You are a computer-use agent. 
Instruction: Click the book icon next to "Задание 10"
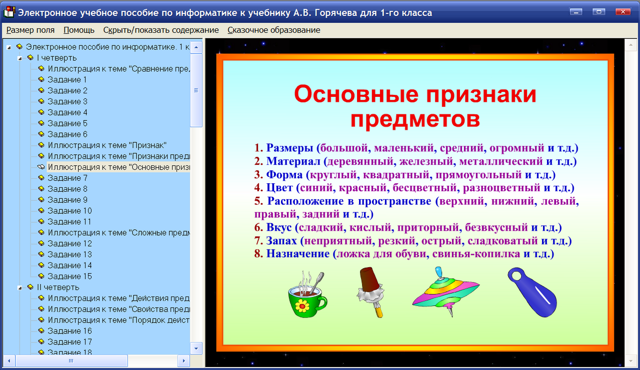pyautogui.click(x=41, y=210)
